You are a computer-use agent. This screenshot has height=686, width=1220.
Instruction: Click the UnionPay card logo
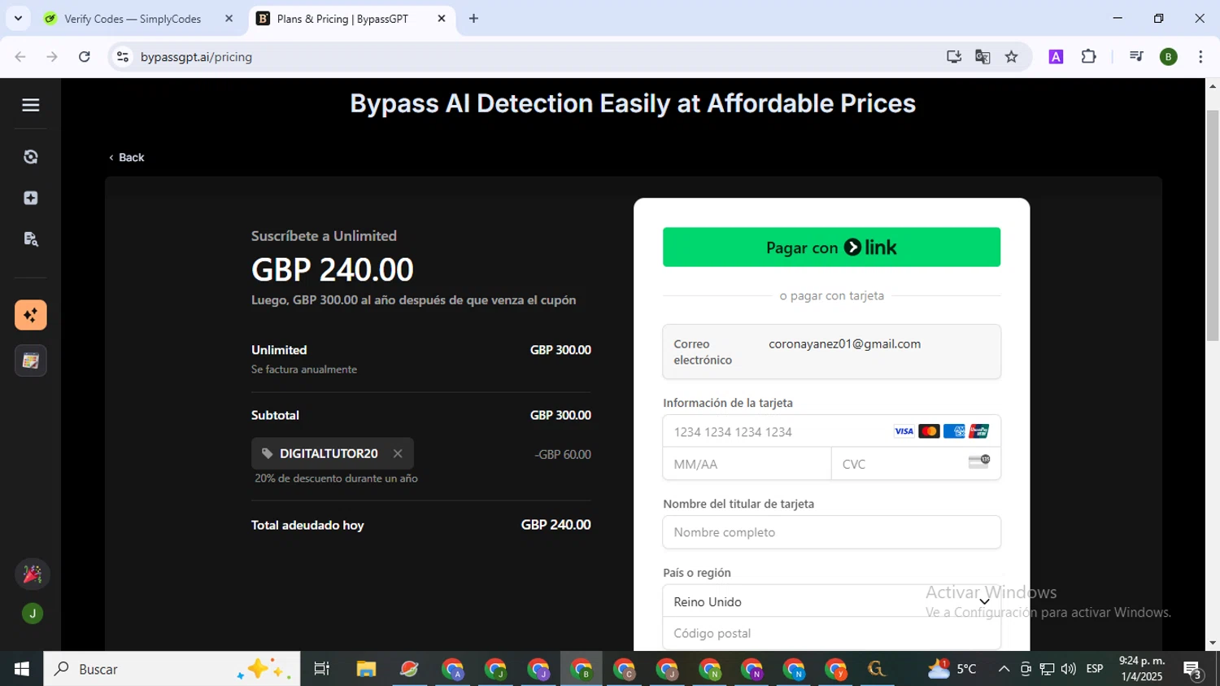pyautogui.click(x=979, y=431)
